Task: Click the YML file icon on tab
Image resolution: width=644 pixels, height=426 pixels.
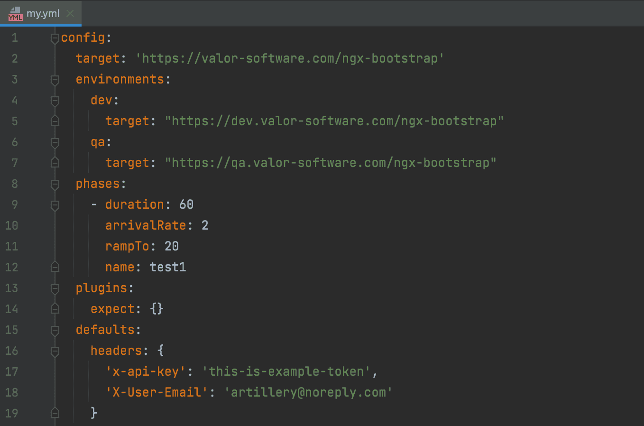Action: (15, 14)
